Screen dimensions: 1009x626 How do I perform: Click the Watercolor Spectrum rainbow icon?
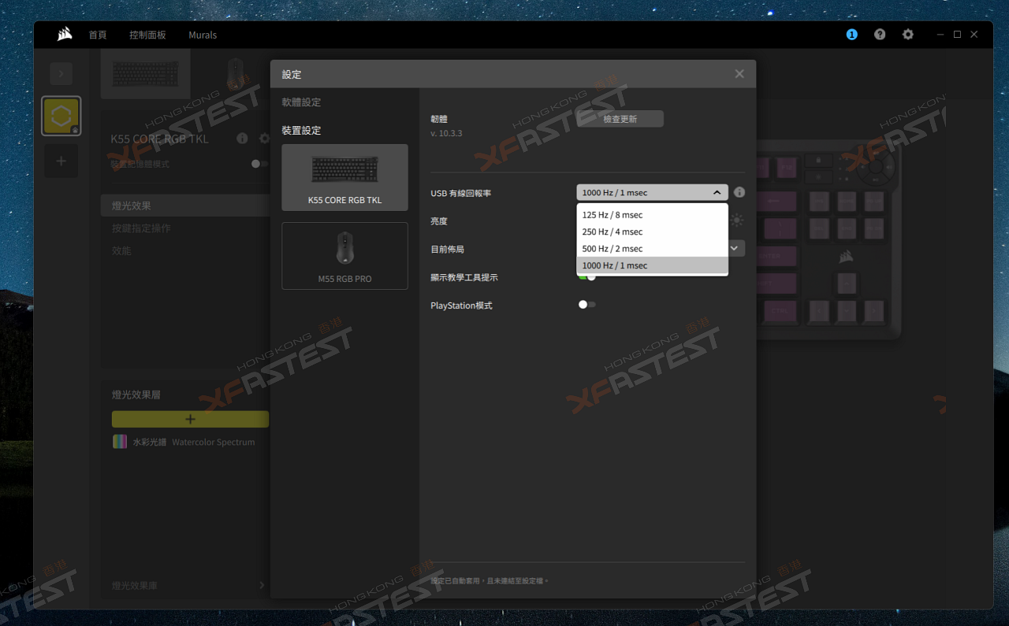pos(120,442)
